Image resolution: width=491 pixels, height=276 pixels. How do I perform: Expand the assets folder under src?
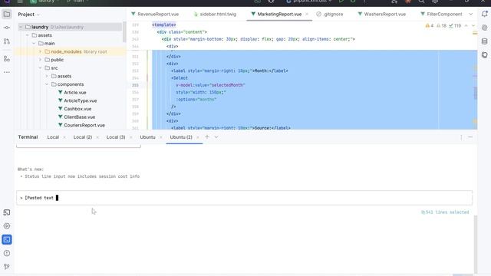(x=47, y=76)
